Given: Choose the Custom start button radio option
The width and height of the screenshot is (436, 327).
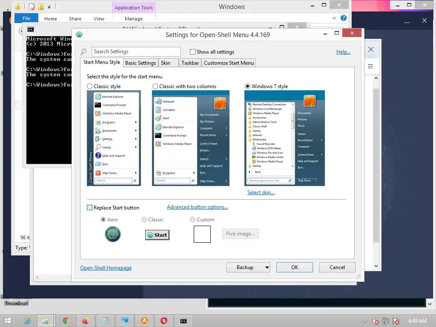Looking at the screenshot, I should (x=192, y=219).
